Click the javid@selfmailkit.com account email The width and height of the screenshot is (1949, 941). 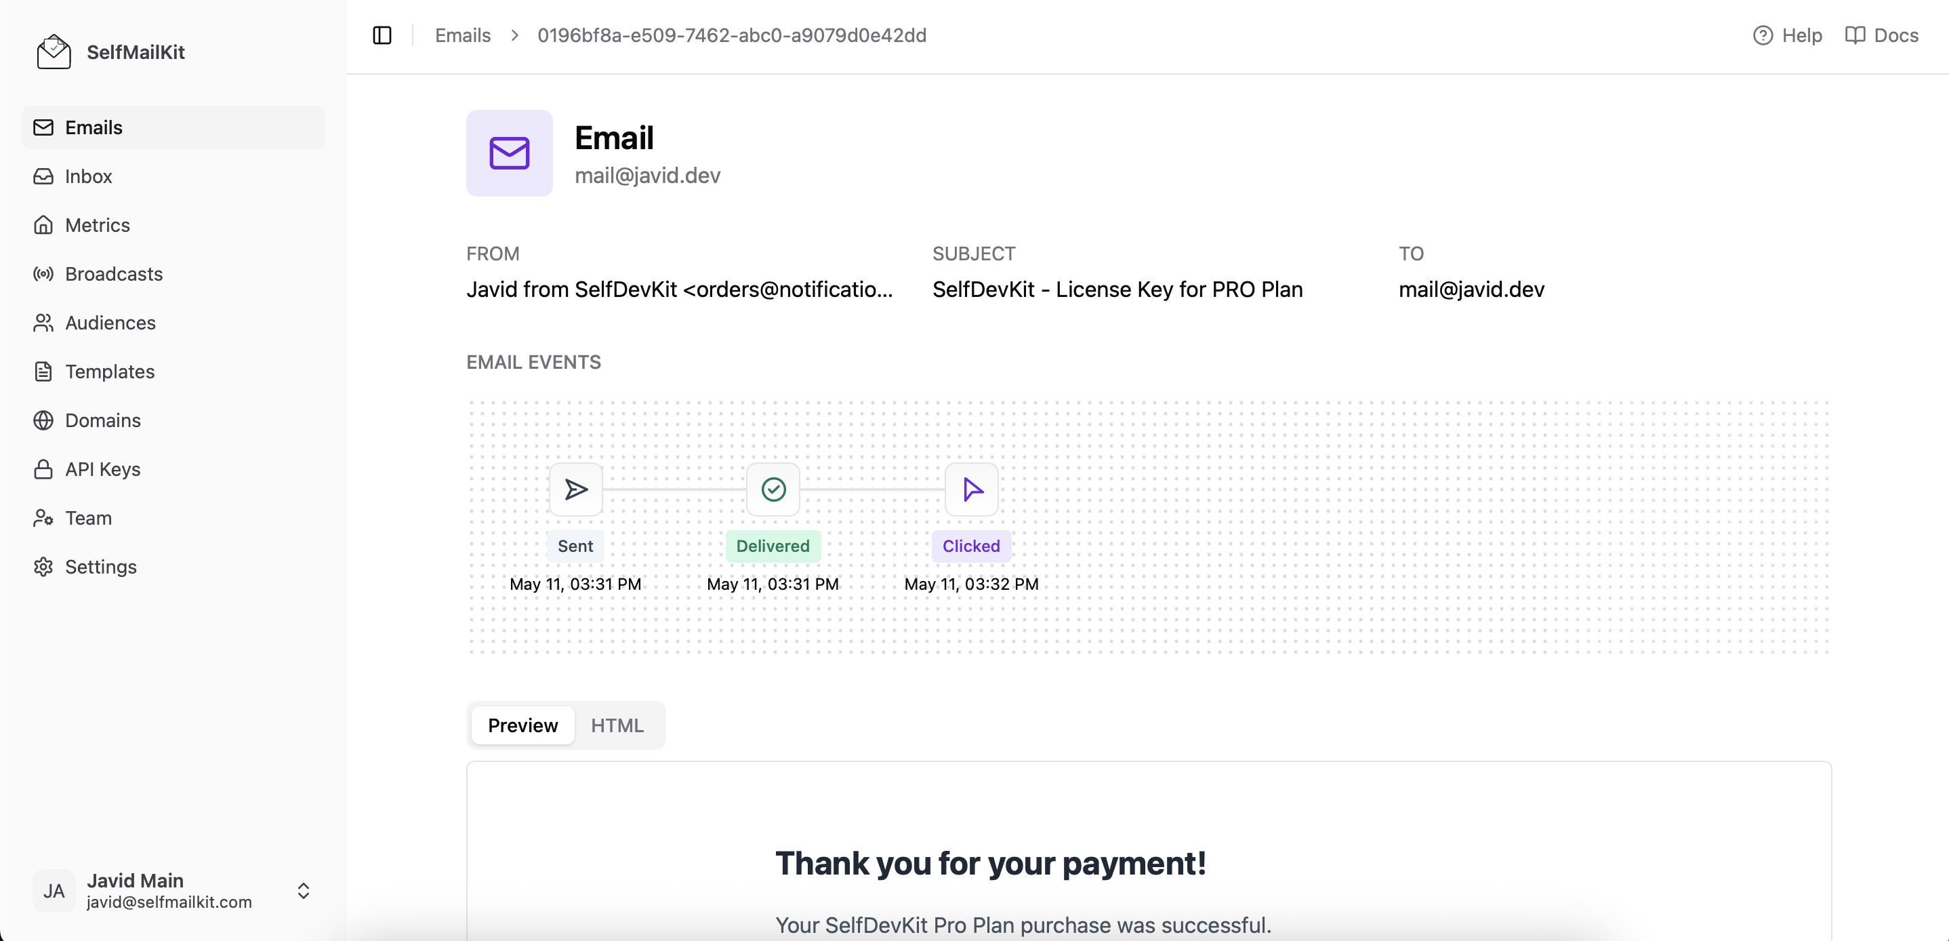[x=169, y=902]
